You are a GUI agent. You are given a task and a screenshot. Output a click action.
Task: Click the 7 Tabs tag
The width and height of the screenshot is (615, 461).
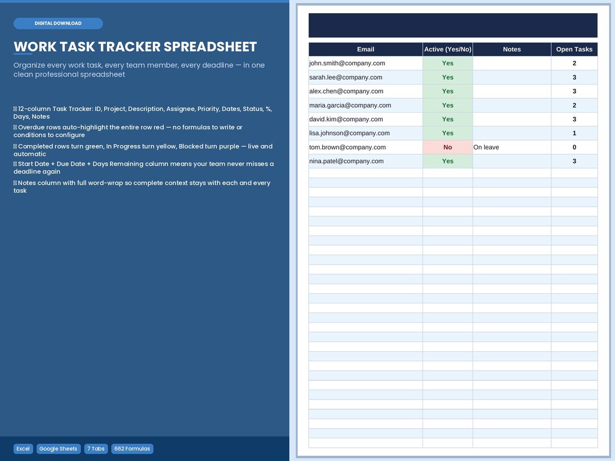pyautogui.click(x=96, y=449)
